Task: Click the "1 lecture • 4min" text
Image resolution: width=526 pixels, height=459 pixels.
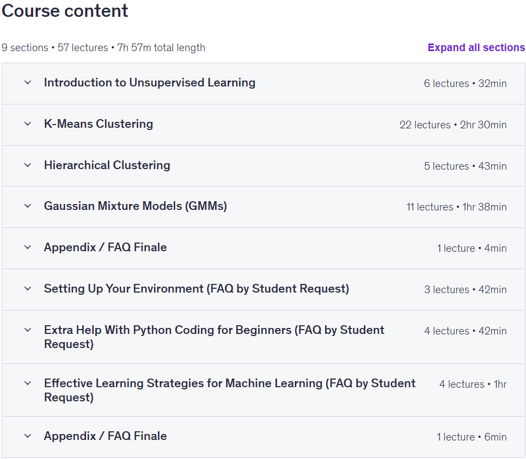Action: tap(472, 248)
